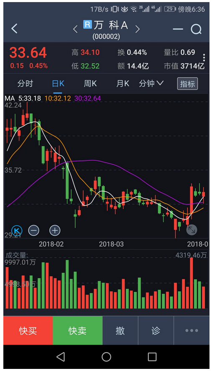
Task: Open the 撤 cancel order button
Action: tap(120, 330)
